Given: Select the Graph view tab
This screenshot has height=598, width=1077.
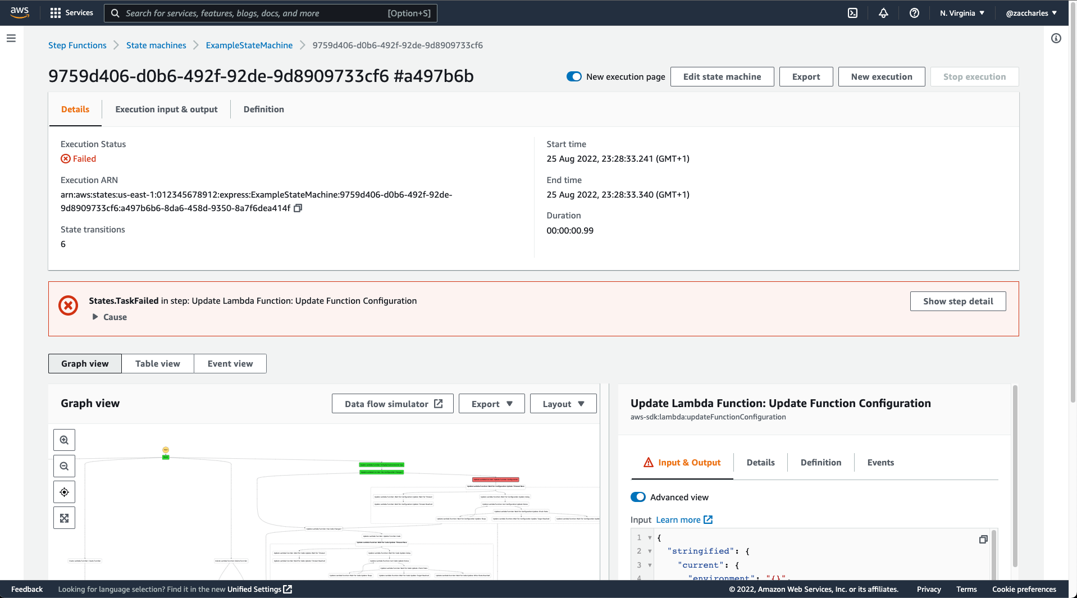Looking at the screenshot, I should (85, 364).
